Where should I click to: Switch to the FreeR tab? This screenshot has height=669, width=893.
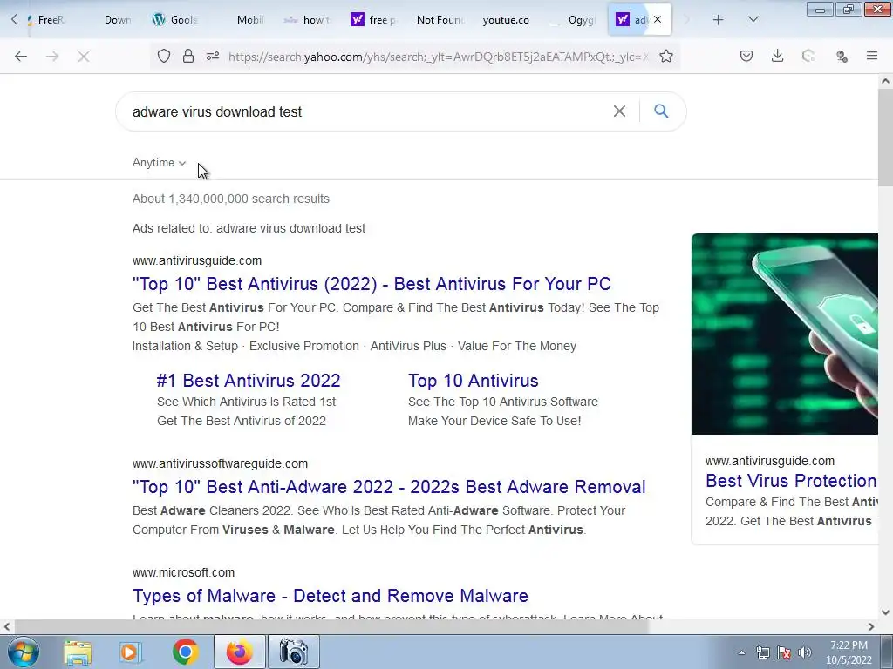(x=47, y=20)
